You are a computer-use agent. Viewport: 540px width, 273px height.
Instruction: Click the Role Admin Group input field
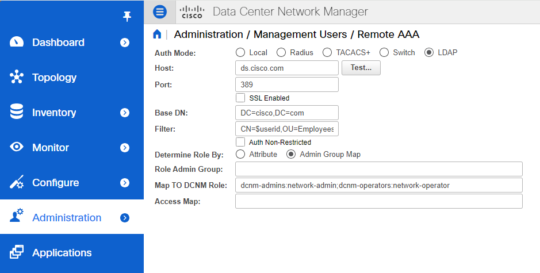point(378,169)
